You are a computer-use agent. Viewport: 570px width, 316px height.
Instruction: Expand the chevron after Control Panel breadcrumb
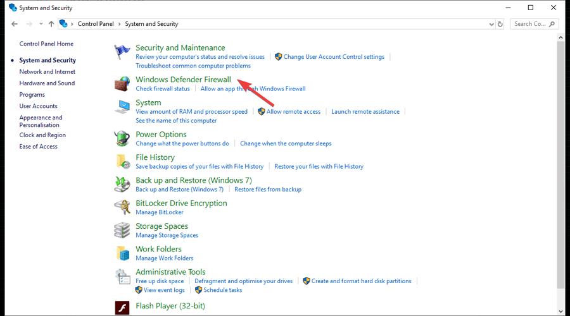click(x=119, y=24)
